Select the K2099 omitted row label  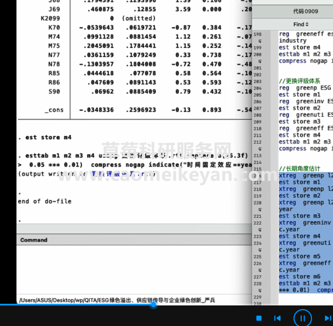point(50,19)
